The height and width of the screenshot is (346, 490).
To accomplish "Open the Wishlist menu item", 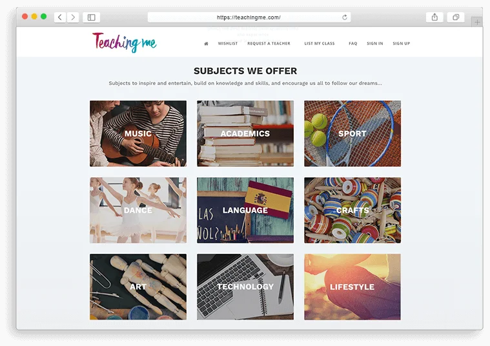I will [x=228, y=43].
